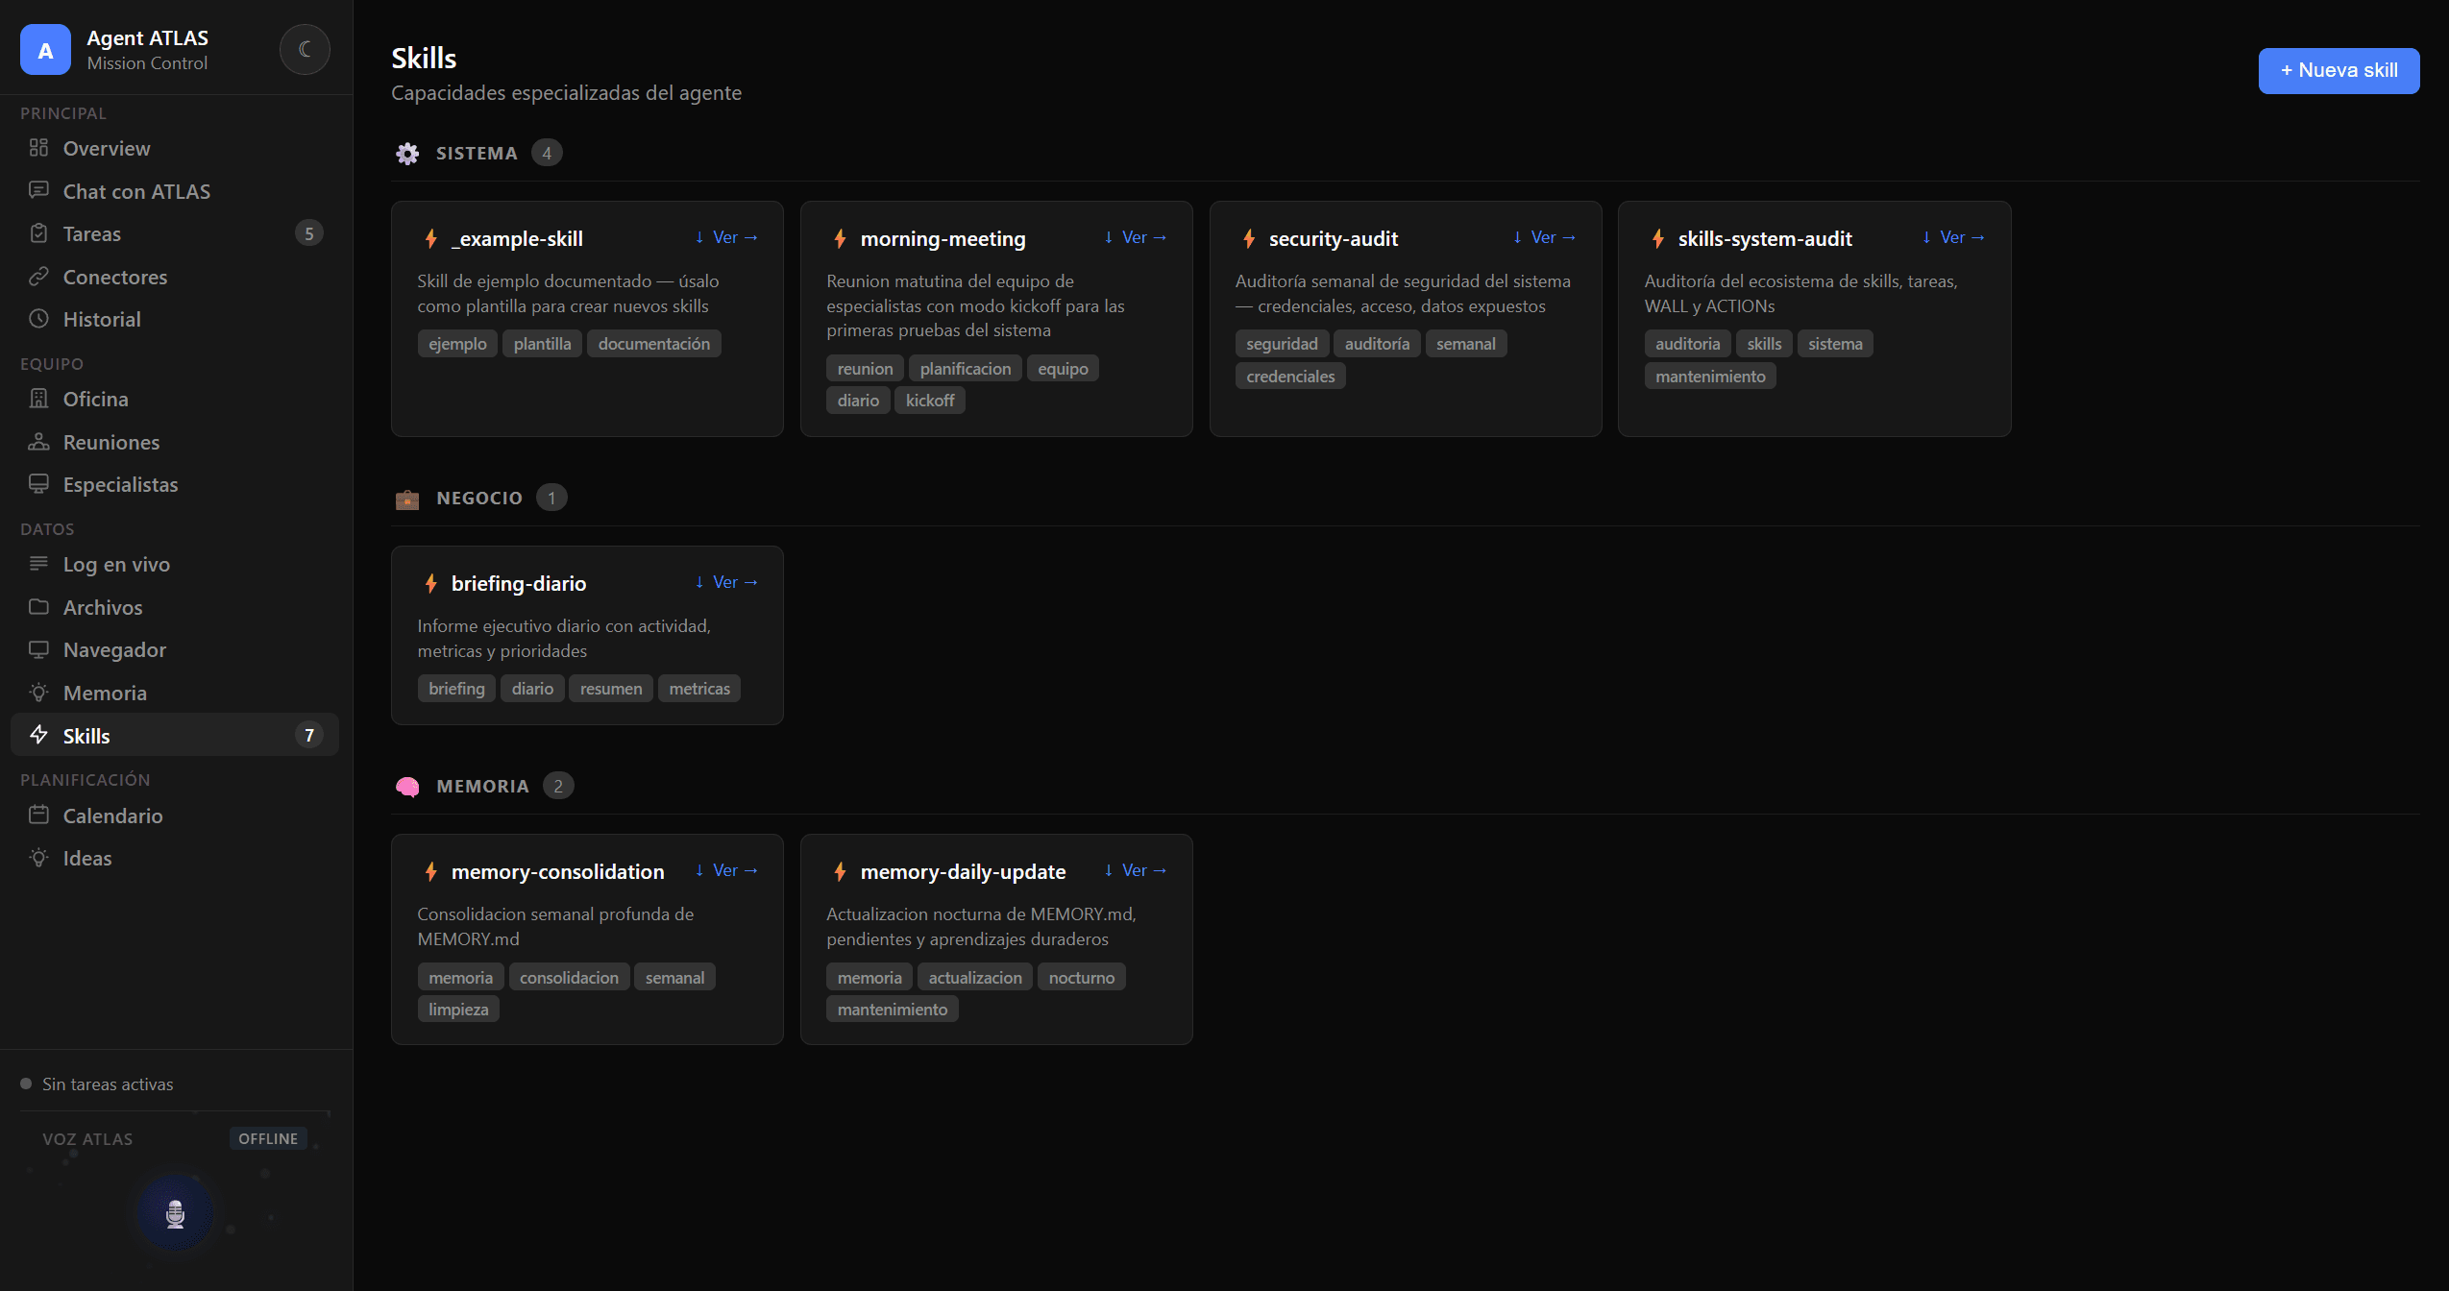Go to Chat con ATLAS
The width and height of the screenshot is (2449, 1291).
click(x=175, y=191)
